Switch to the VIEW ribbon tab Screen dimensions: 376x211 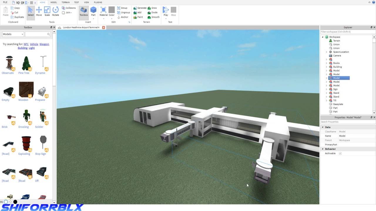click(86, 2)
